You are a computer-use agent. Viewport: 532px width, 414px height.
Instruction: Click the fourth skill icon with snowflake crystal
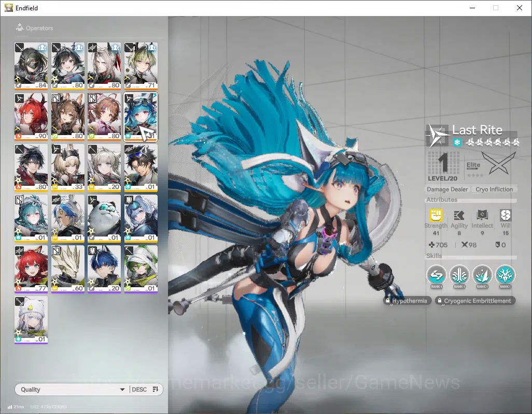point(505,275)
